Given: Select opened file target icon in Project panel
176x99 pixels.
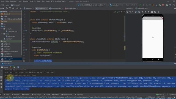Looking at the screenshot, I should (x=7, y=9).
